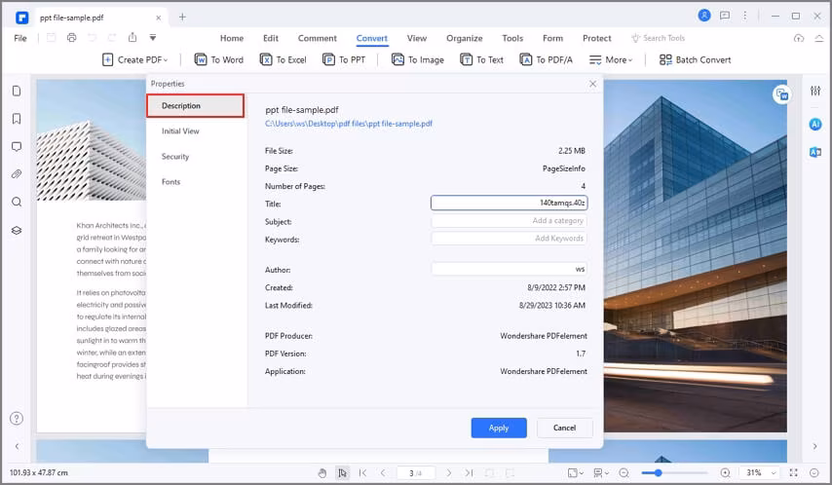Open the page layout dropdown in status bar

(576, 472)
